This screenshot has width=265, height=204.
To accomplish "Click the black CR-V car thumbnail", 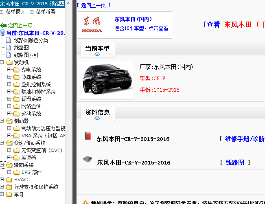I will tap(107, 80).
